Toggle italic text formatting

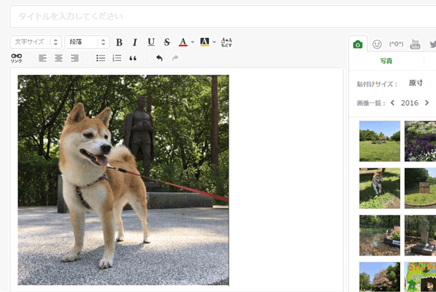pyautogui.click(x=135, y=42)
